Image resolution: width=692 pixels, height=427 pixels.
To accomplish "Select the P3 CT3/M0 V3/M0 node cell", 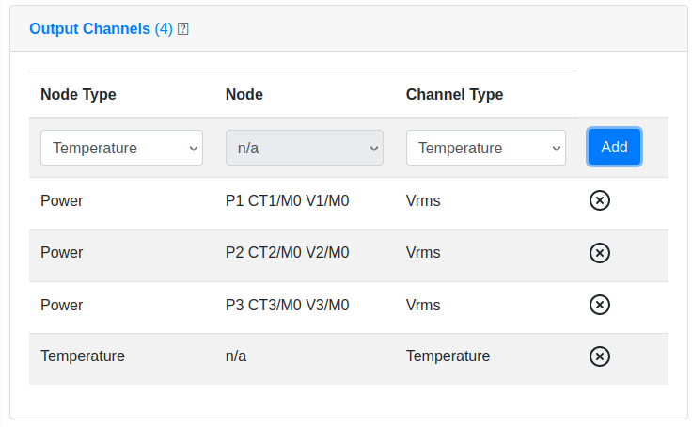I will (288, 305).
